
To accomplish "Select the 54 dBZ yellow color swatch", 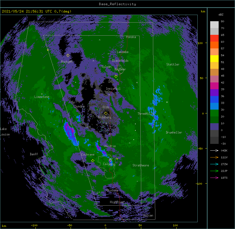I will 214,58.
